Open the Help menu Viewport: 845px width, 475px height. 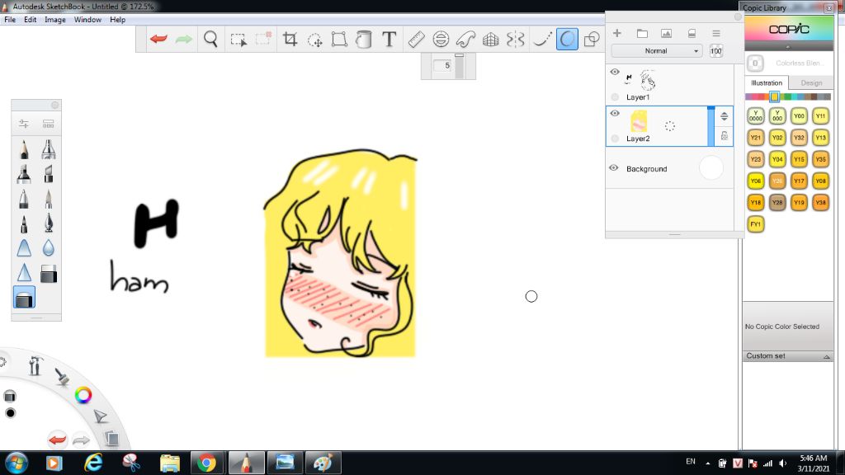coord(117,20)
